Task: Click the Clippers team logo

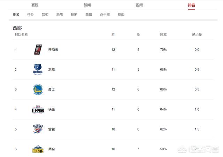Action: pos(38,110)
